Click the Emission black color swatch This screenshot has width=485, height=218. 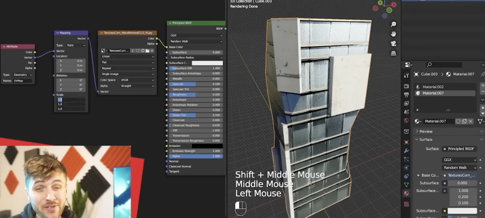coord(207,146)
